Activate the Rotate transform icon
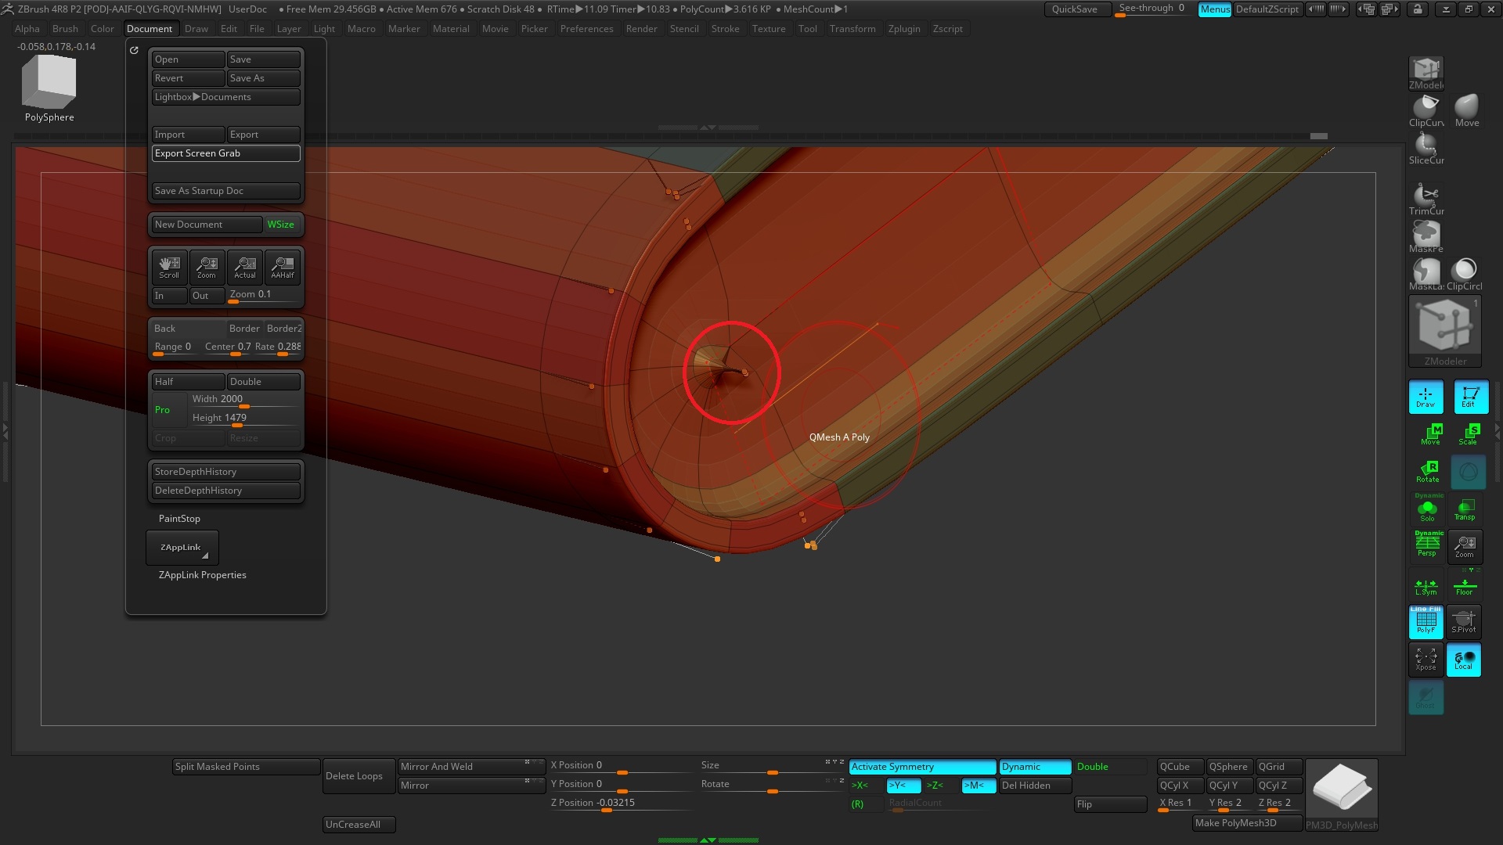1503x845 pixels. [1428, 472]
